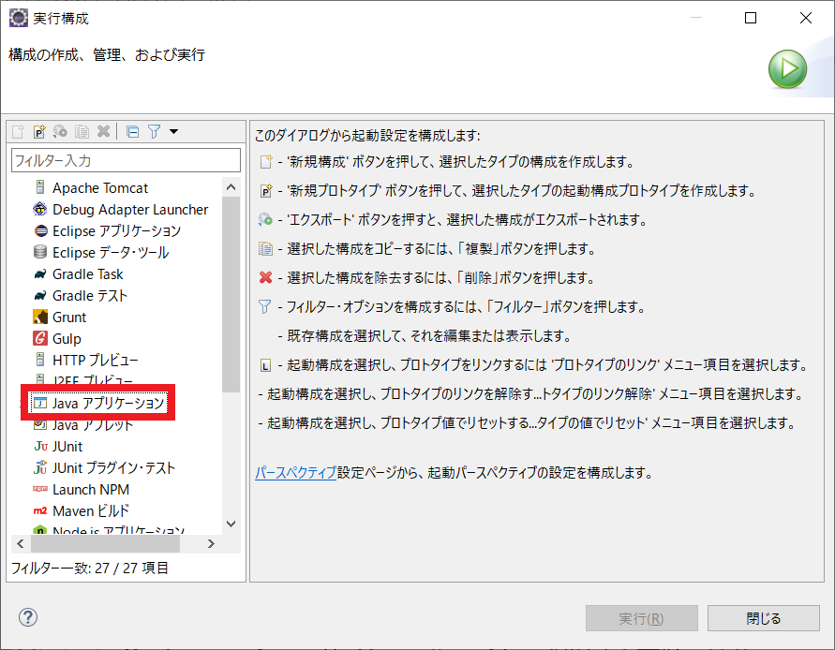The height and width of the screenshot is (650, 835).
Task: Select the Gradle Task elephant icon
Action: click(x=40, y=274)
